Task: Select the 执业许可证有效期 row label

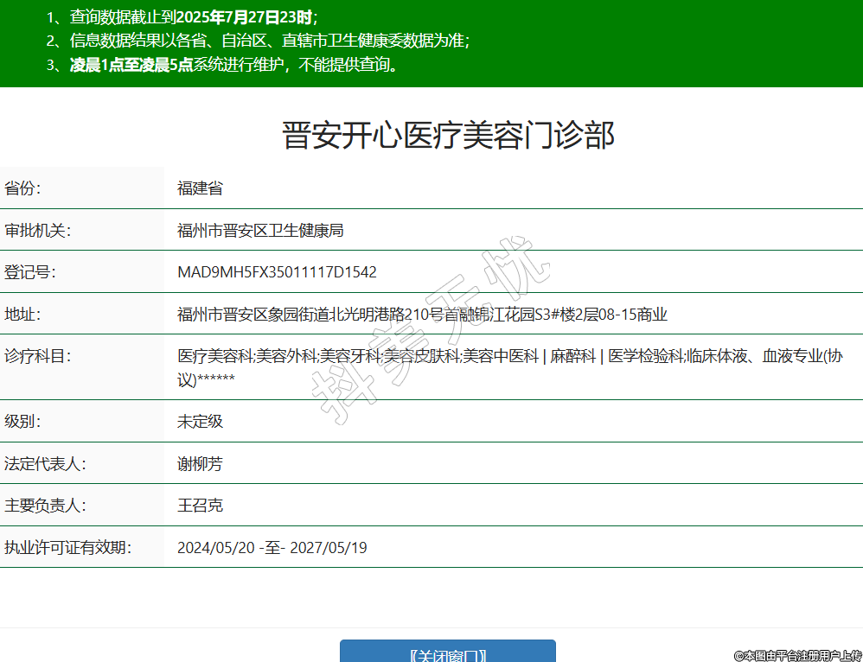Action: 67,548
